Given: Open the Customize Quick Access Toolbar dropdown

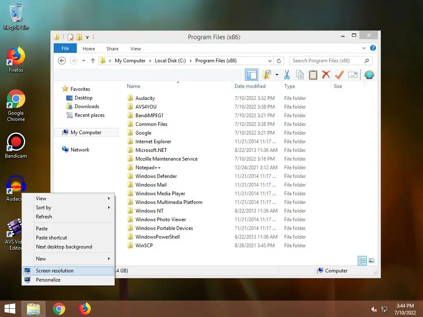Looking at the screenshot, I should point(88,38).
